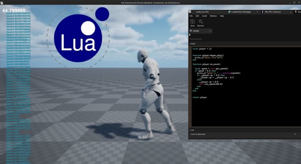Click the Unreal logo in the preview title bar
This screenshot has height=164, width=301.
tap(2, 3)
